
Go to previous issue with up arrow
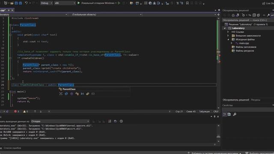(35, 111)
